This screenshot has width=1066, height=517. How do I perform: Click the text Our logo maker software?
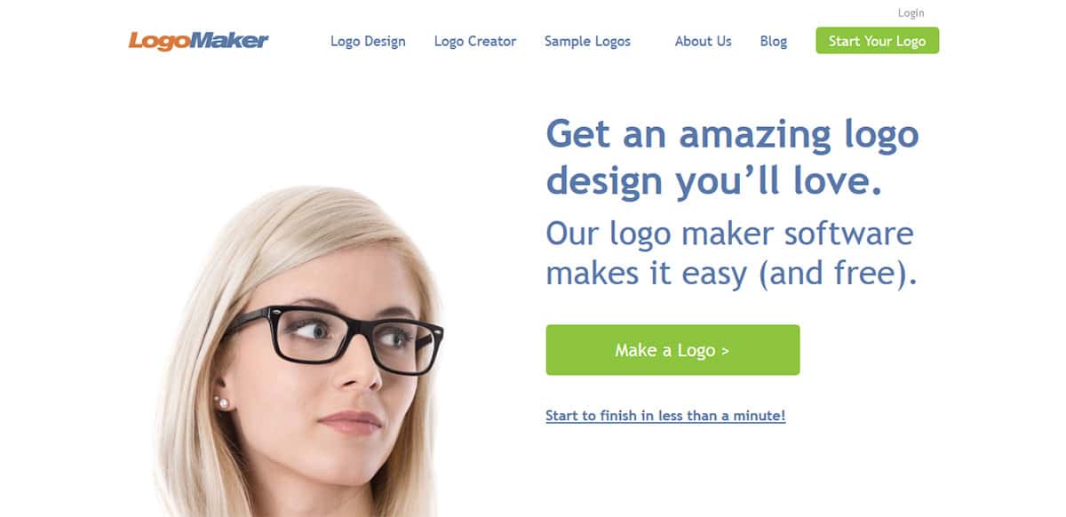[729, 234]
